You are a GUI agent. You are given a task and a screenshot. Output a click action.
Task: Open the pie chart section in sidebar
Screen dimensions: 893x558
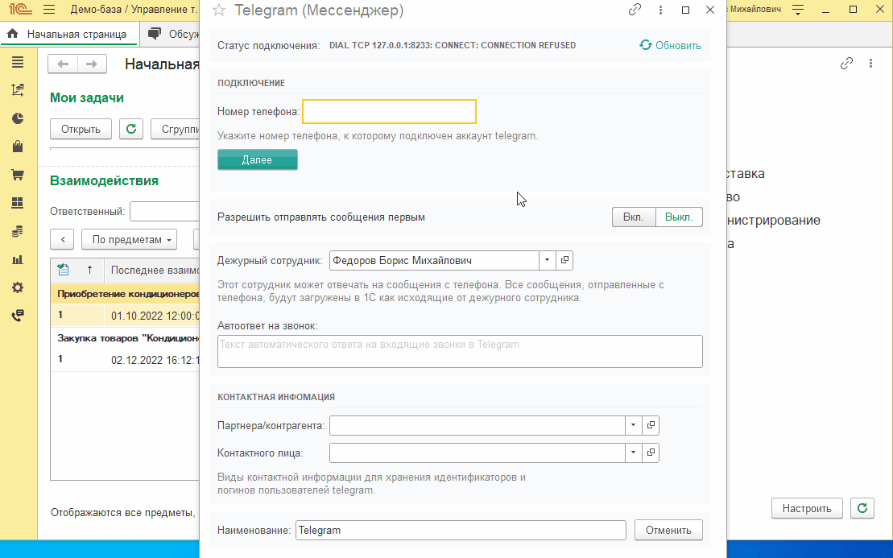[18, 118]
